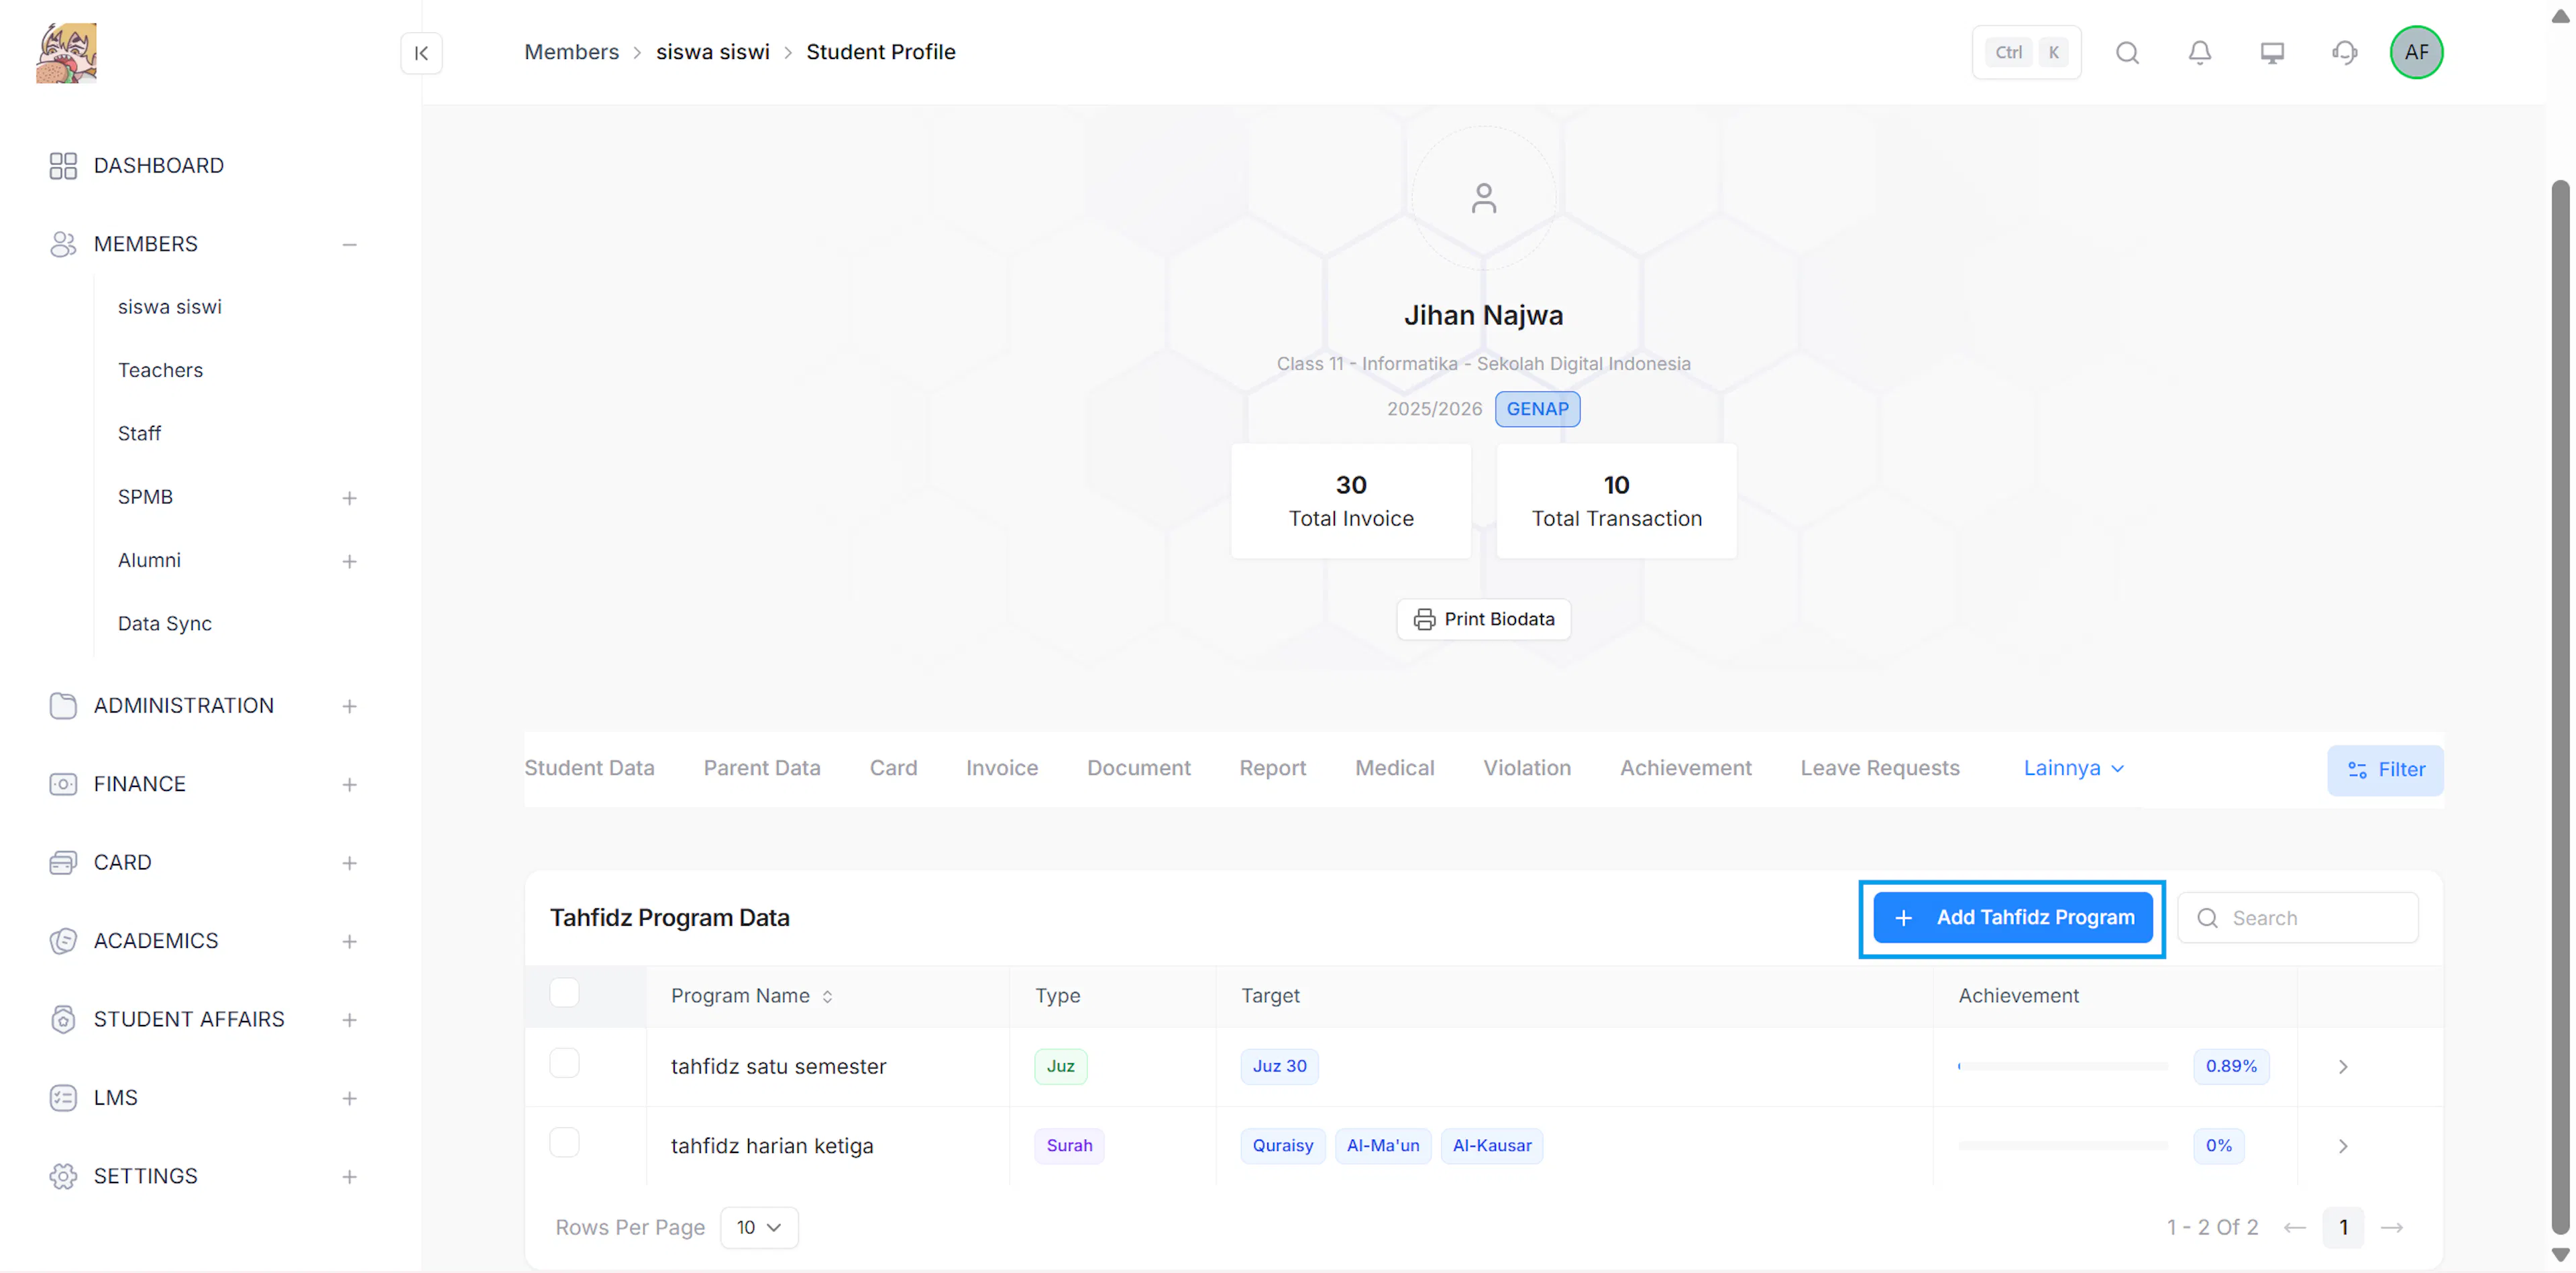Open the AF user avatar menu
The image size is (2576, 1273).
pos(2416,52)
